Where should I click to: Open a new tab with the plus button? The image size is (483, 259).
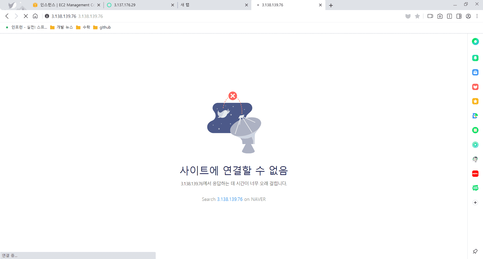coord(331,5)
